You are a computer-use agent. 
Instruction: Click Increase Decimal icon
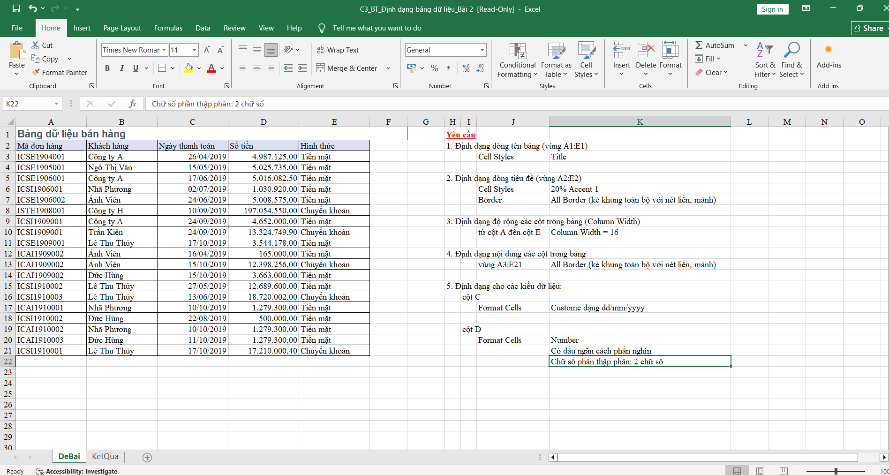click(x=466, y=68)
